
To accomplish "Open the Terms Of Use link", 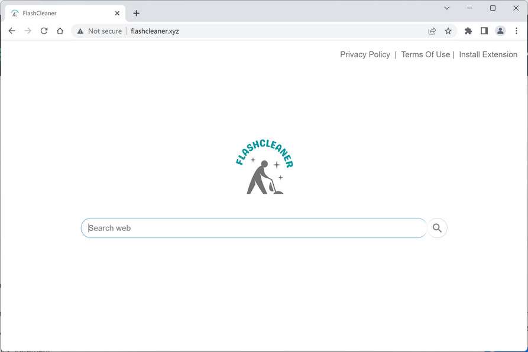I will tap(425, 54).
